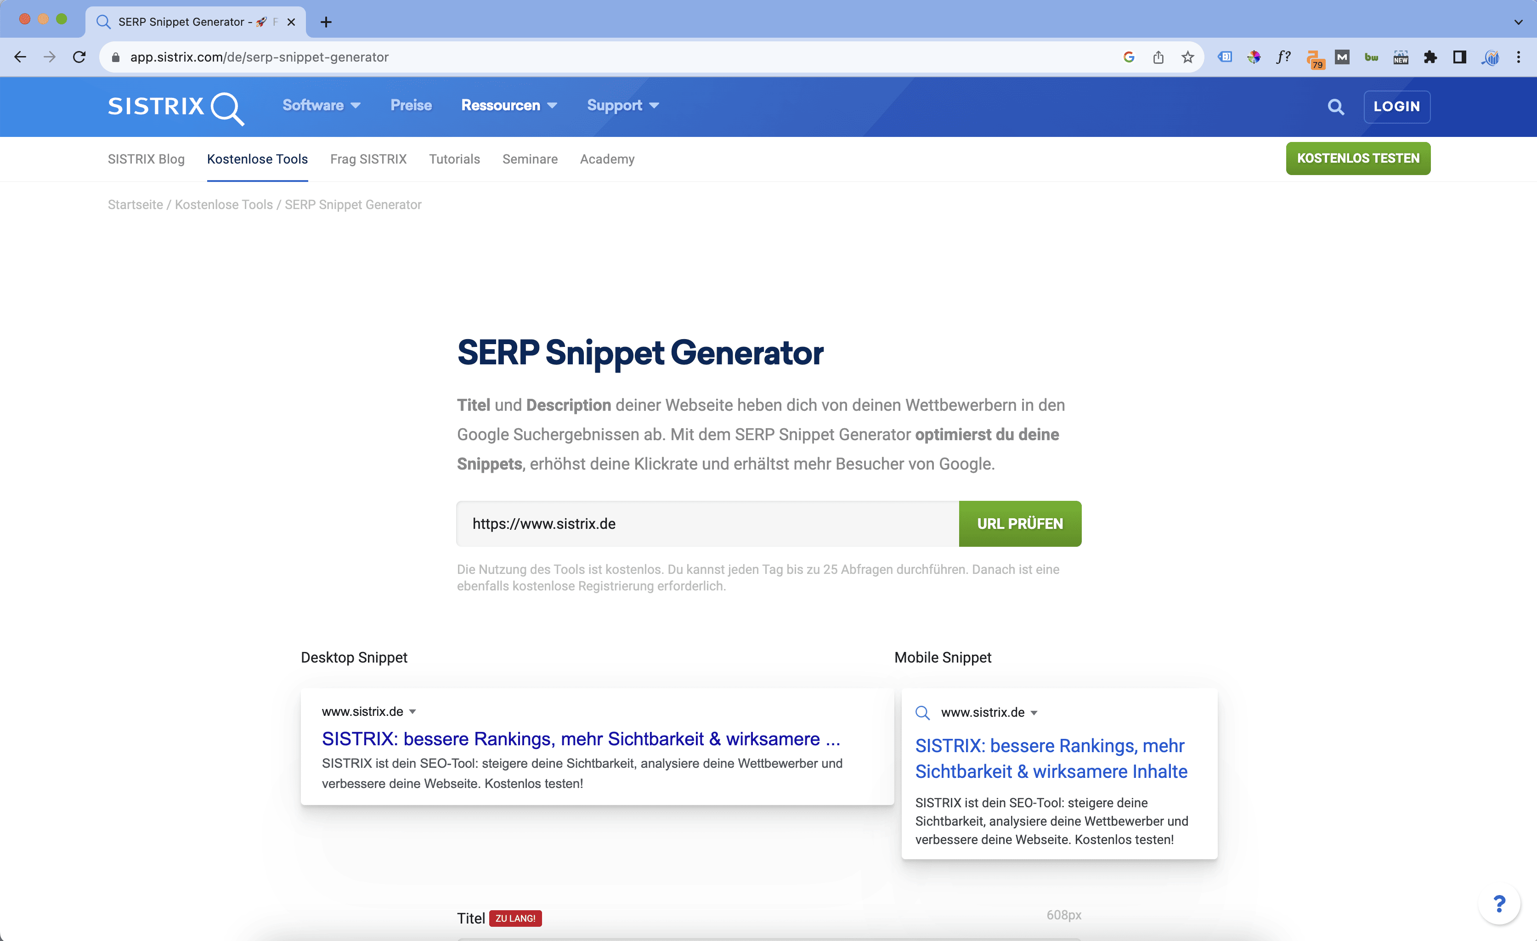Switch to SISTRIX Blog tab
The width and height of the screenshot is (1537, 941).
(146, 159)
